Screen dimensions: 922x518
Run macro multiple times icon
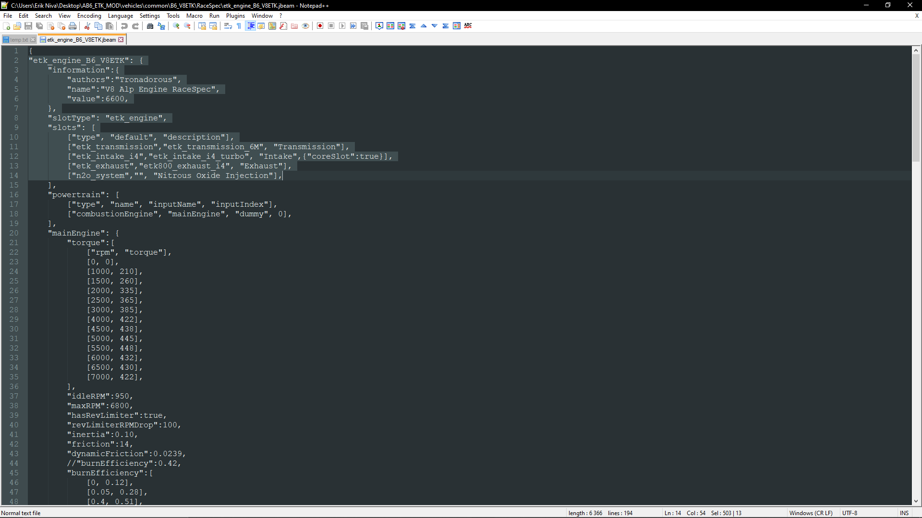click(x=353, y=26)
